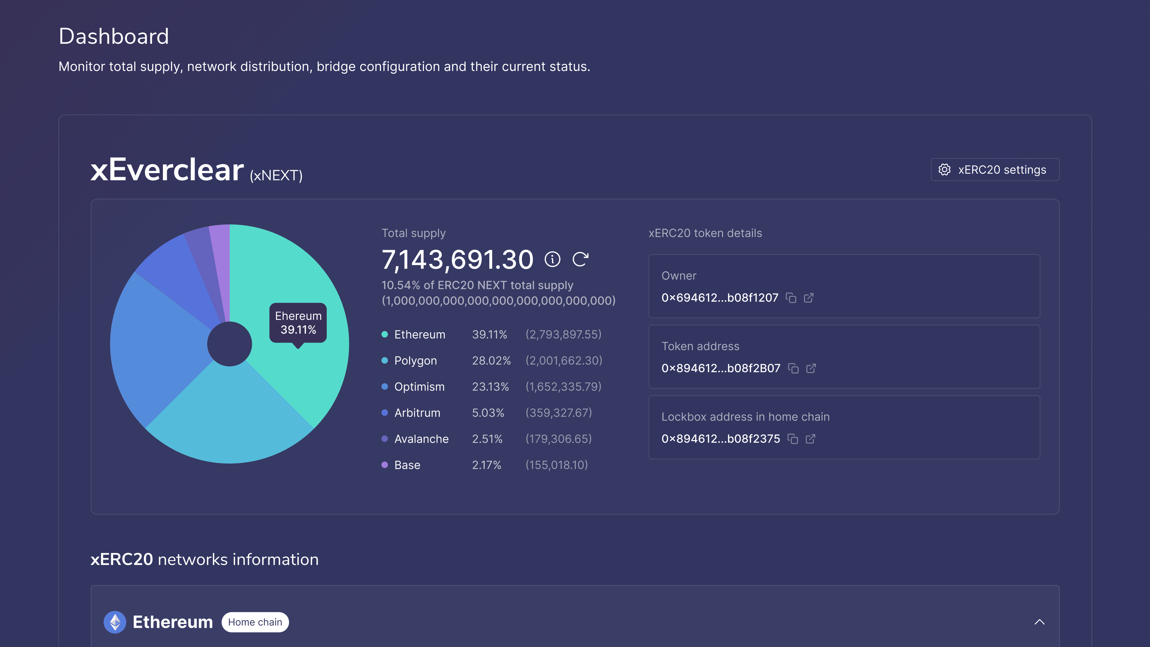Open the total supply info tooltip
Viewport: 1150px width, 647px height.
coord(553,259)
